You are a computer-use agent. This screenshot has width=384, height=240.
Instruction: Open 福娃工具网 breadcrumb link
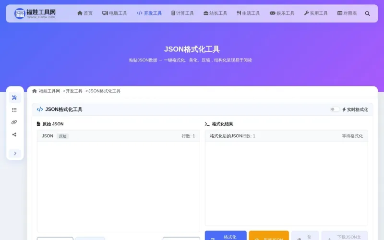(49, 91)
